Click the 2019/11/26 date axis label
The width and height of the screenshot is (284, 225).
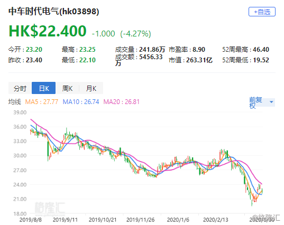140,220
